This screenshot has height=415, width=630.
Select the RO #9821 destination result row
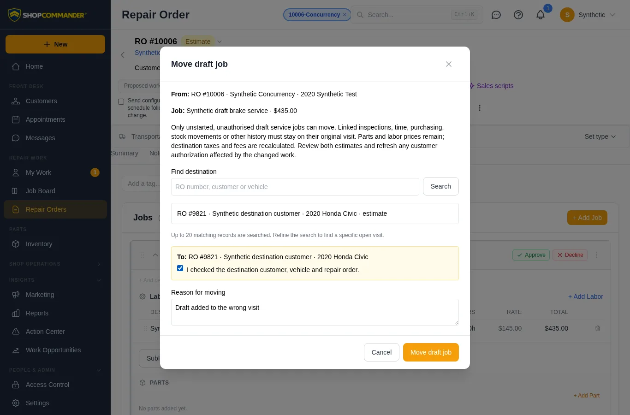(315, 213)
